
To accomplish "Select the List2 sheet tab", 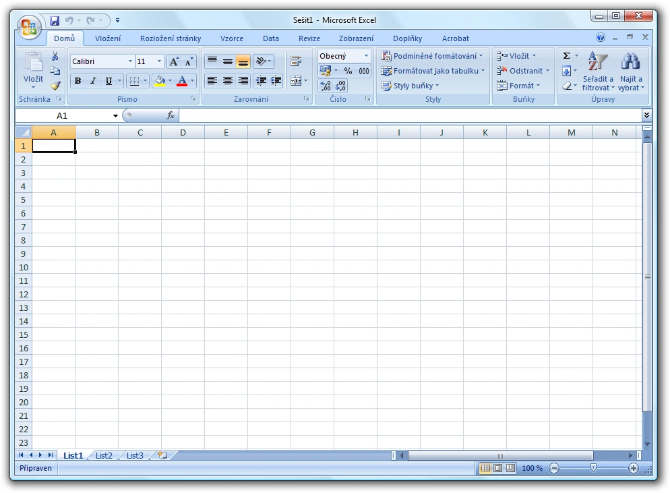I will pos(104,456).
